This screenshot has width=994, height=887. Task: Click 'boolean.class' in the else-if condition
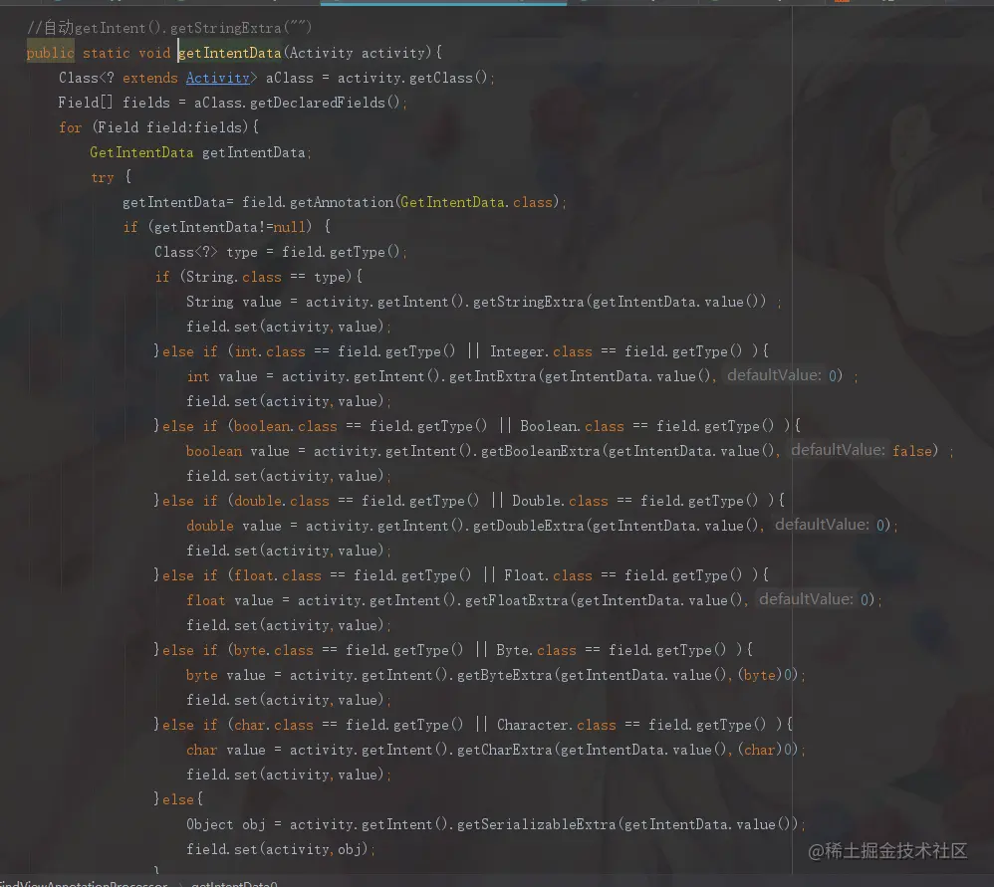(285, 426)
